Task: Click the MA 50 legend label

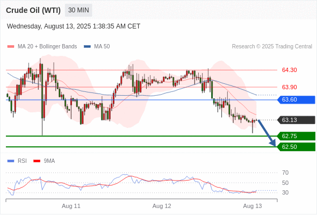Action: (102, 47)
